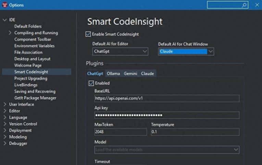The height and width of the screenshot is (165, 262).
Task: Click the Smart CodeInsight page heading
Action: pyautogui.click(x=125, y=22)
